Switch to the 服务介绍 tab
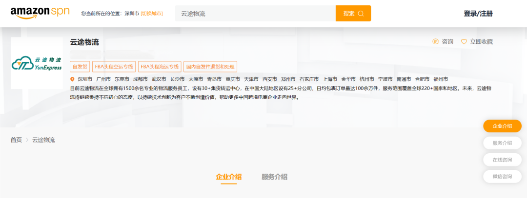 pyautogui.click(x=274, y=177)
